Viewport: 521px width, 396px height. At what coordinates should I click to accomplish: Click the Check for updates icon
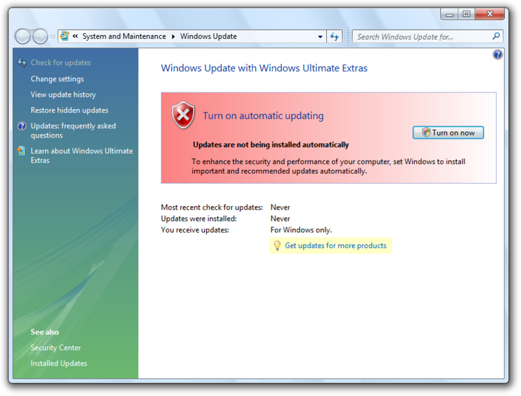(x=22, y=62)
